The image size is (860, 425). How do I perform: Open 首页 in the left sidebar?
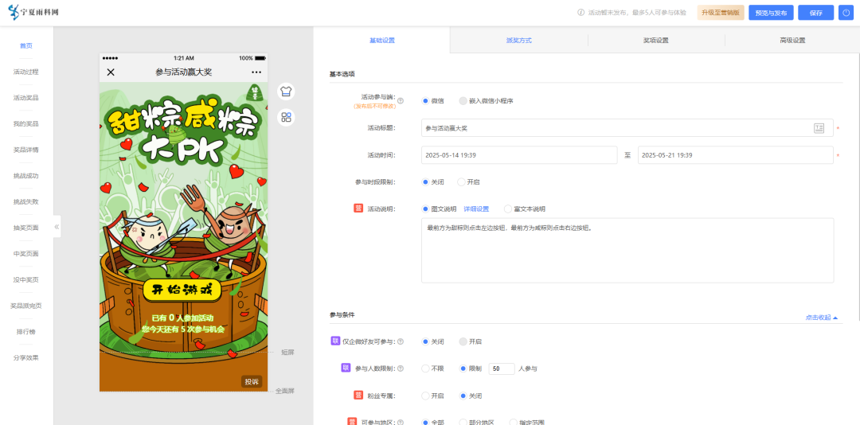26,46
